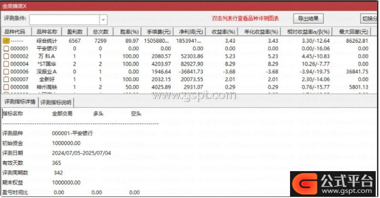Click the folder icon of 综合统计 row
This screenshot has width=380, height=198.
[x=6, y=41]
